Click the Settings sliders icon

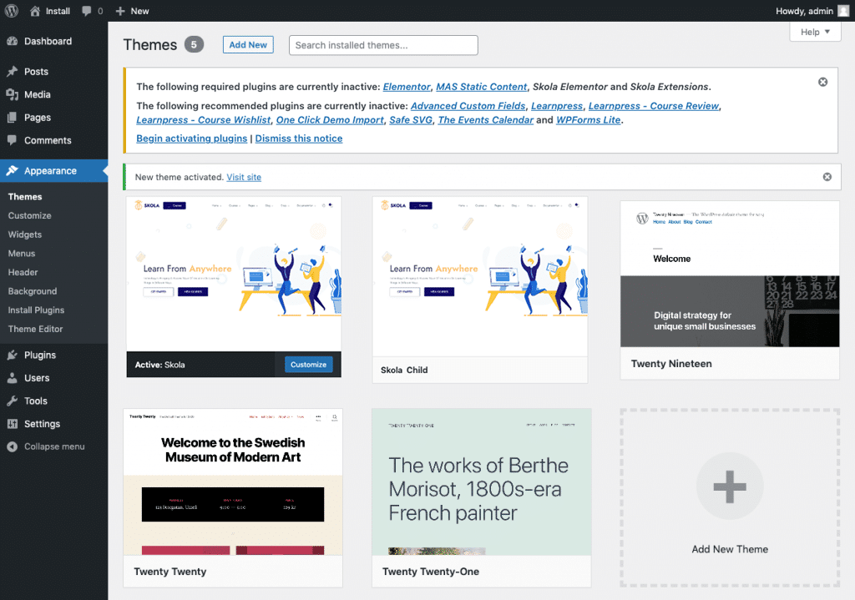point(12,424)
